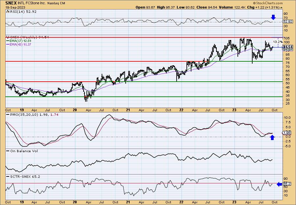296x205 pixels.
Task: Click the RSI(14) 52.92 indicator label
Action: (x=23, y=11)
